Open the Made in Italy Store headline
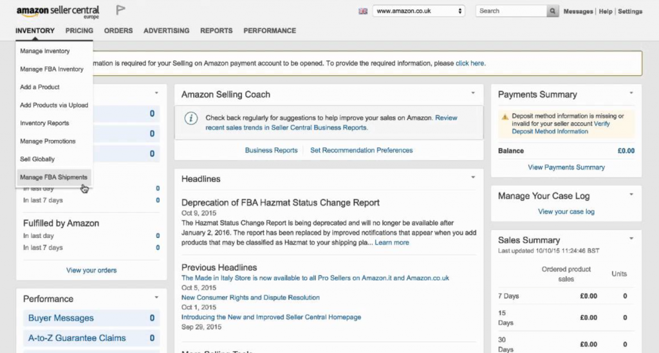Viewport: 659px width, 353px height. tap(315, 278)
